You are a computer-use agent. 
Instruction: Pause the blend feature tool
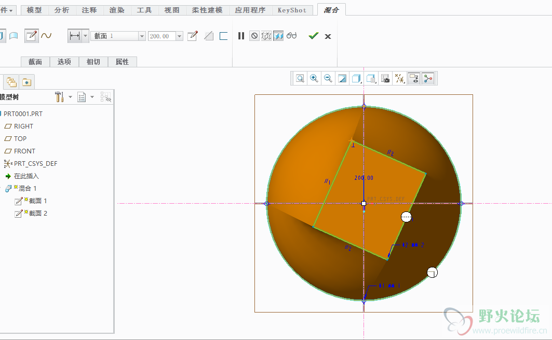[x=241, y=36]
